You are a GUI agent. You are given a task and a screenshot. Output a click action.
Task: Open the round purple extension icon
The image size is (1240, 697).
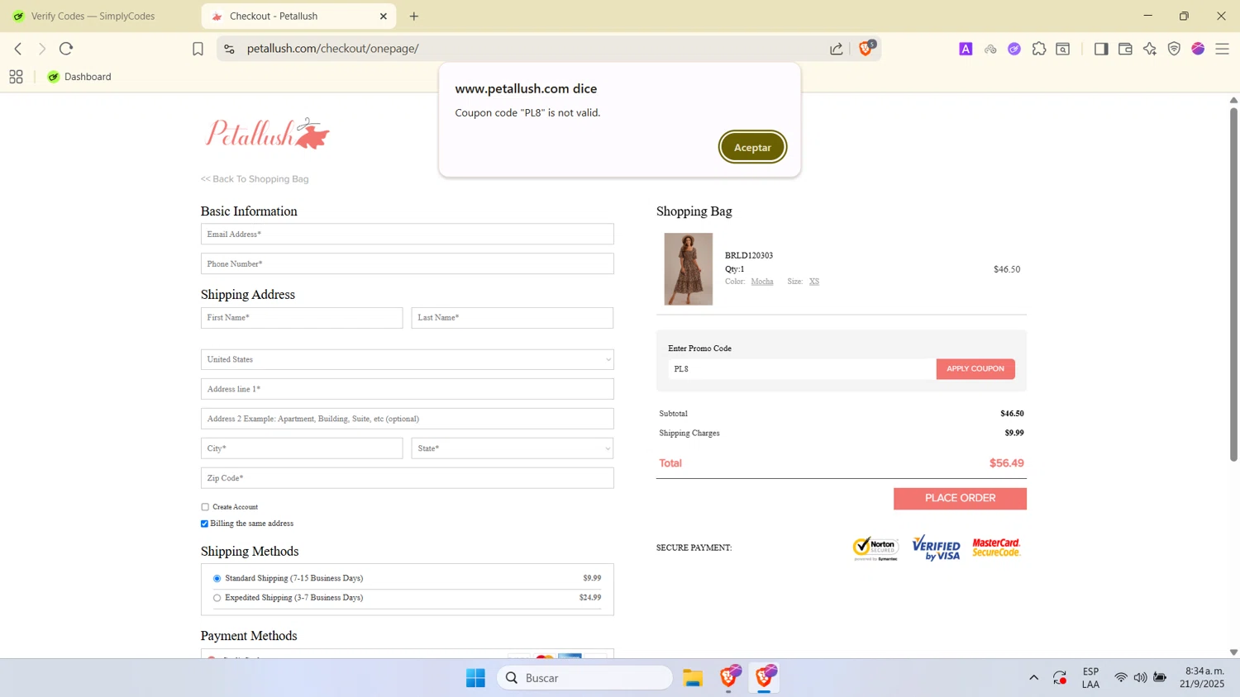[1014, 49]
